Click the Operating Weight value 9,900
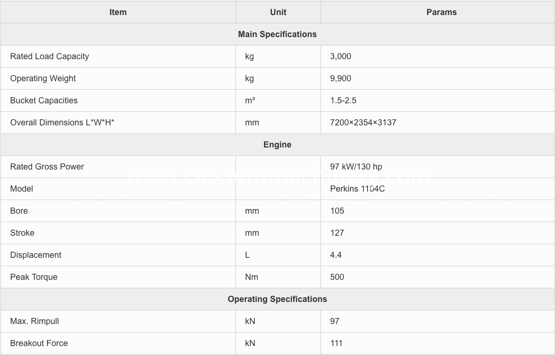The width and height of the screenshot is (555, 355). (x=341, y=78)
